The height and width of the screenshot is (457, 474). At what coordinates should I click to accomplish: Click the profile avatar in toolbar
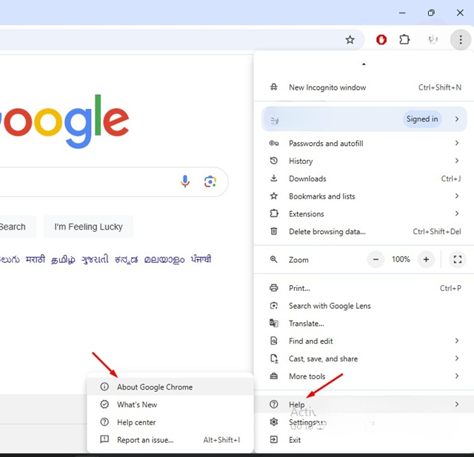tap(433, 39)
